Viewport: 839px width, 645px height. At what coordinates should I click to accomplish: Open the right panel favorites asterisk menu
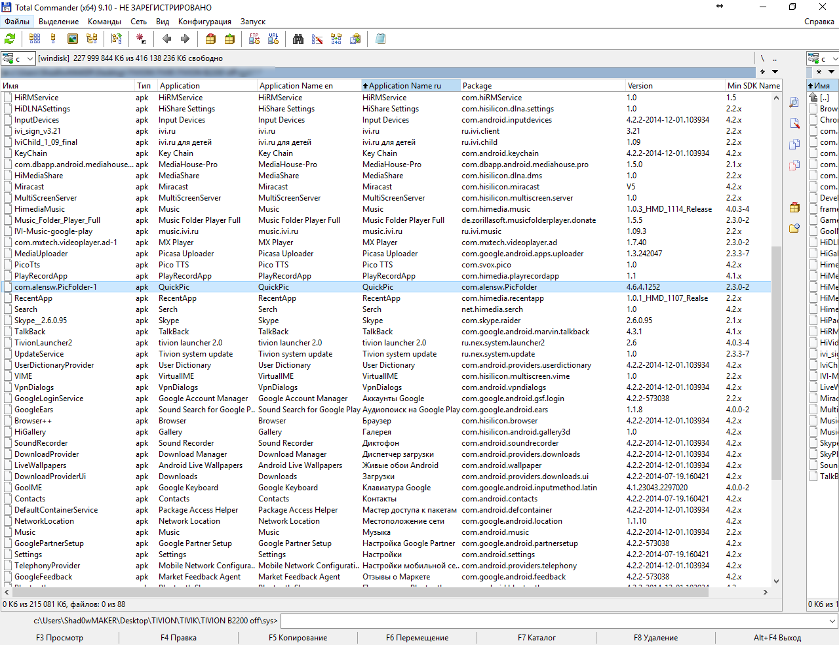pyautogui.click(x=819, y=72)
